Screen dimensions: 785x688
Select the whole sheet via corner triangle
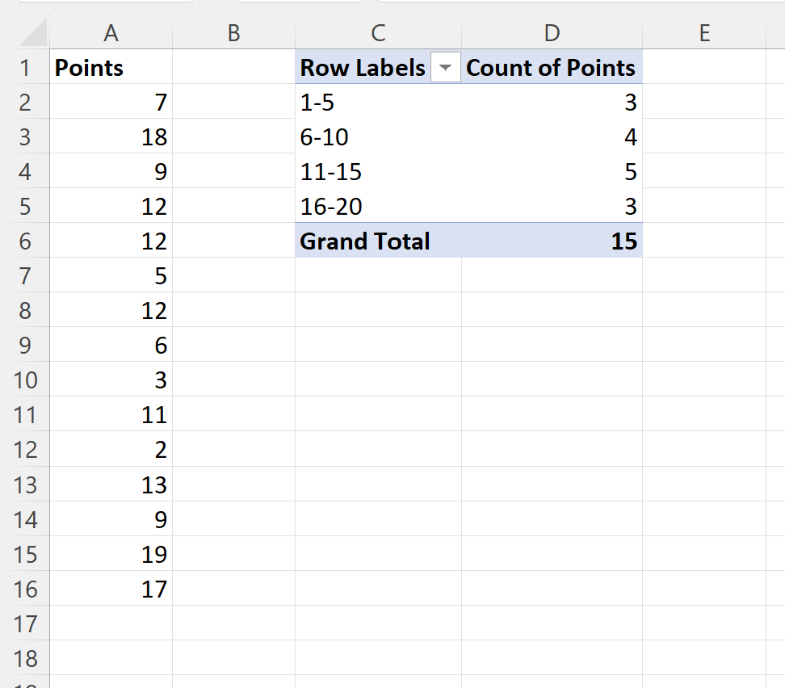[x=33, y=32]
